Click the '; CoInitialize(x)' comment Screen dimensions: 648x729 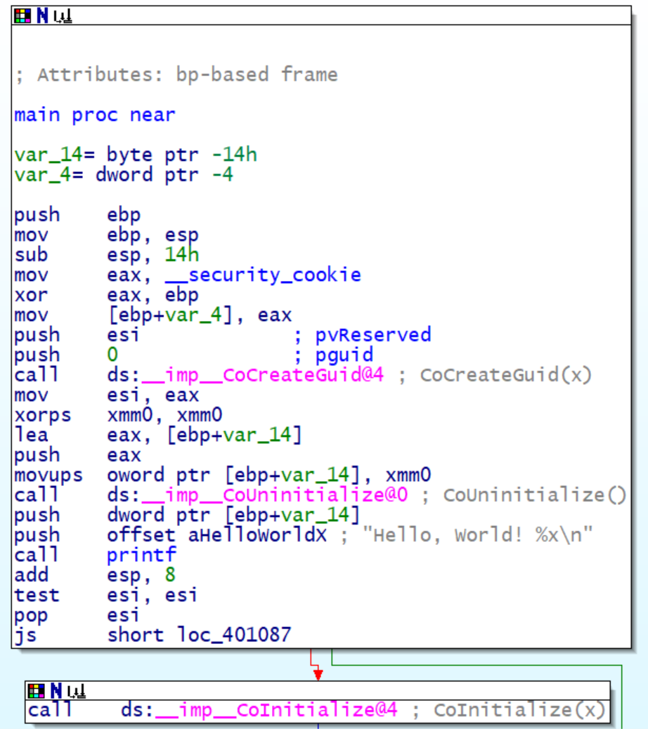pyautogui.click(x=509, y=711)
